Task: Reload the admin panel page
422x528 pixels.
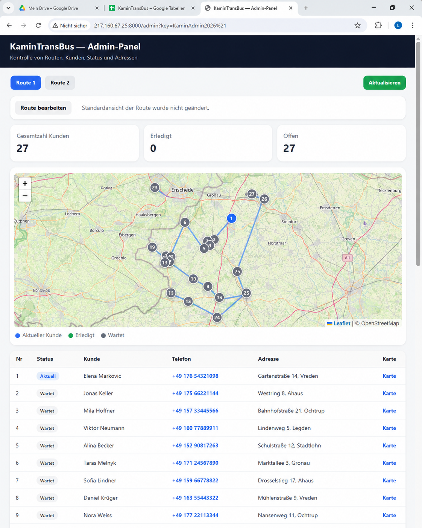Action: coord(38,25)
